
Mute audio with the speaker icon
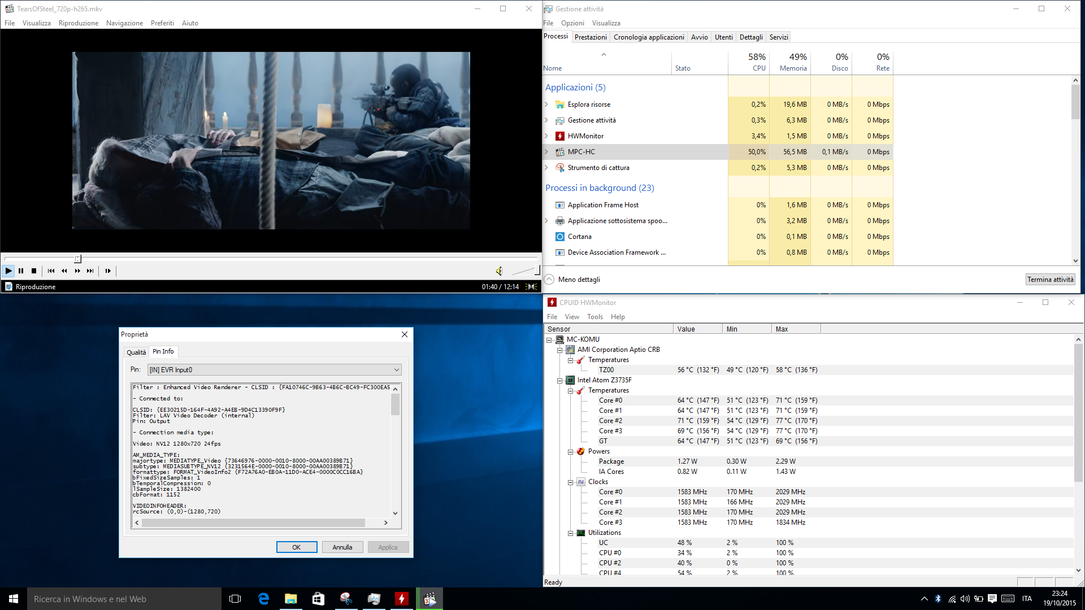499,271
